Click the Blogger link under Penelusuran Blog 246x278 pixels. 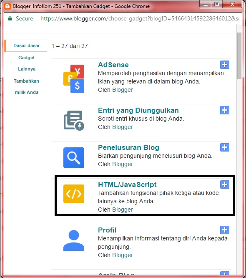(x=123, y=164)
